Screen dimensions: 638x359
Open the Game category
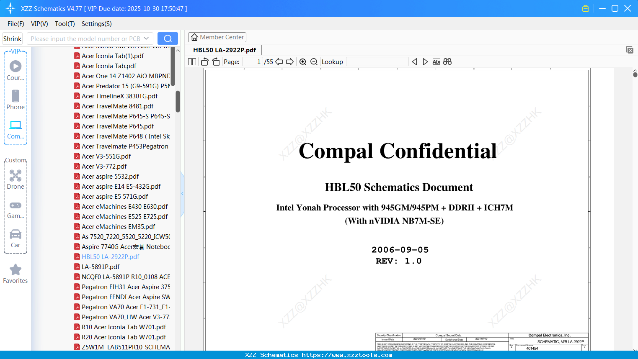click(x=15, y=210)
